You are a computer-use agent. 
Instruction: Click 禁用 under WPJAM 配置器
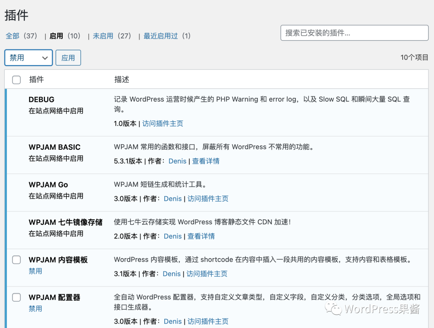[x=35, y=309]
